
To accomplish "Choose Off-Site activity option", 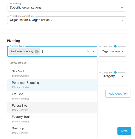I will [52, 96].
